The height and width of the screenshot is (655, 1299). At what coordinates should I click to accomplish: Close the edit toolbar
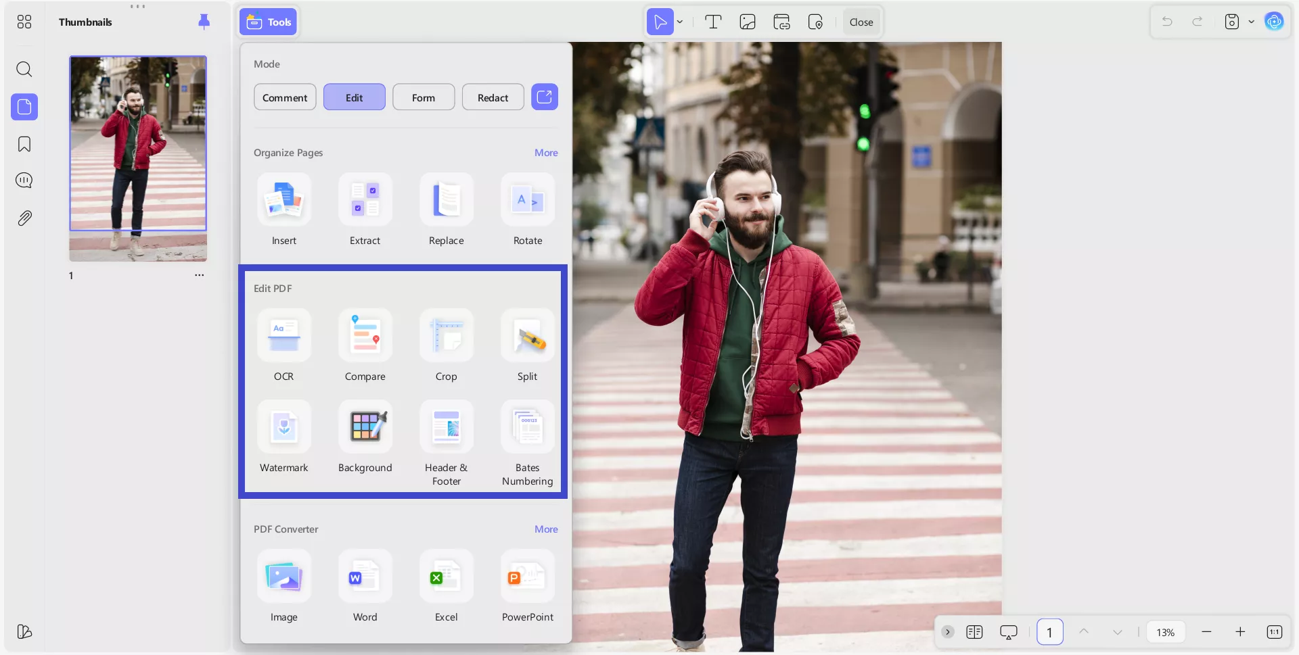click(x=861, y=22)
